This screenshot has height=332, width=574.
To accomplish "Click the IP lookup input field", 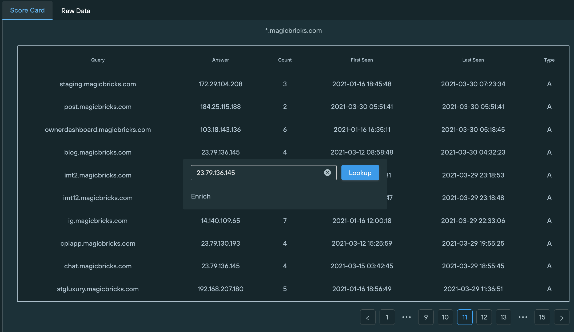I will point(264,173).
